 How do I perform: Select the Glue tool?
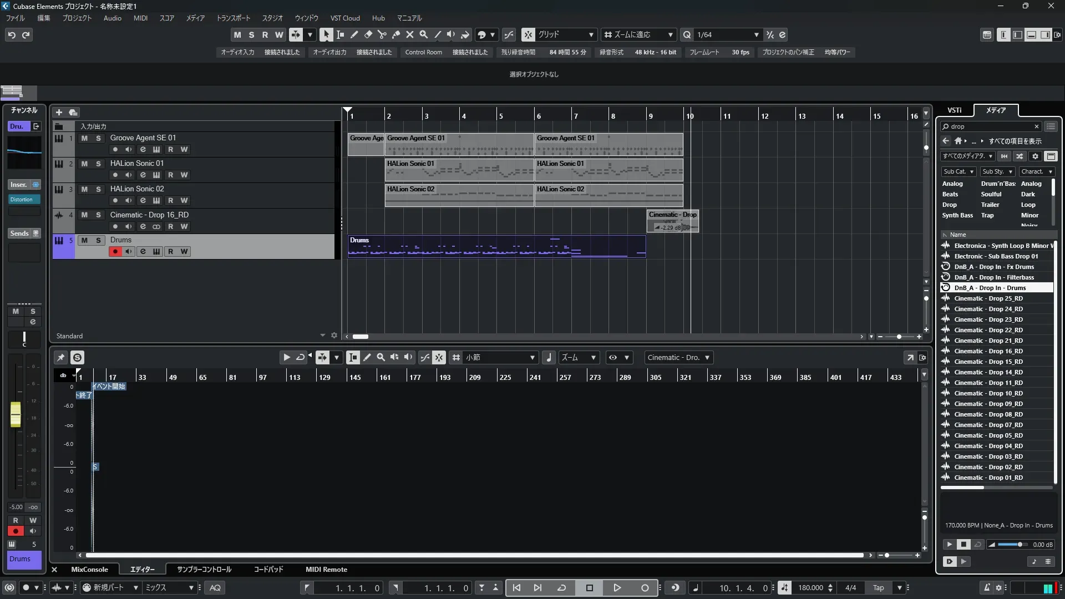pyautogui.click(x=395, y=34)
